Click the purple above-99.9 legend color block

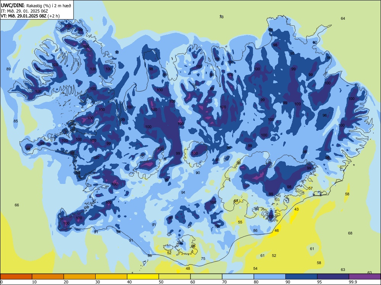point(365,277)
